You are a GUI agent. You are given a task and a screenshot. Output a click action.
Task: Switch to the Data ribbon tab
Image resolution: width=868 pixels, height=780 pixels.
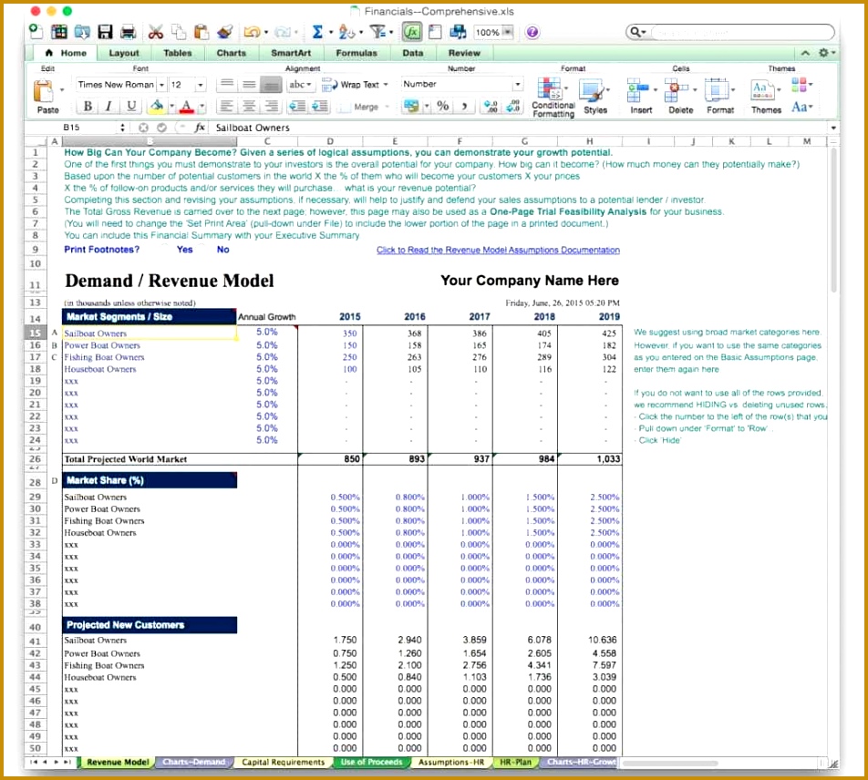coord(412,53)
